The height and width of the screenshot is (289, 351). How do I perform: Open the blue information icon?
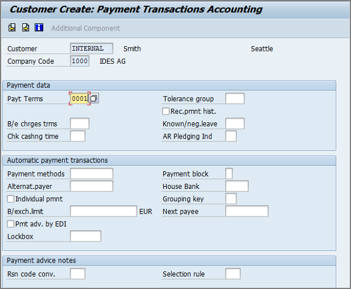(x=39, y=28)
